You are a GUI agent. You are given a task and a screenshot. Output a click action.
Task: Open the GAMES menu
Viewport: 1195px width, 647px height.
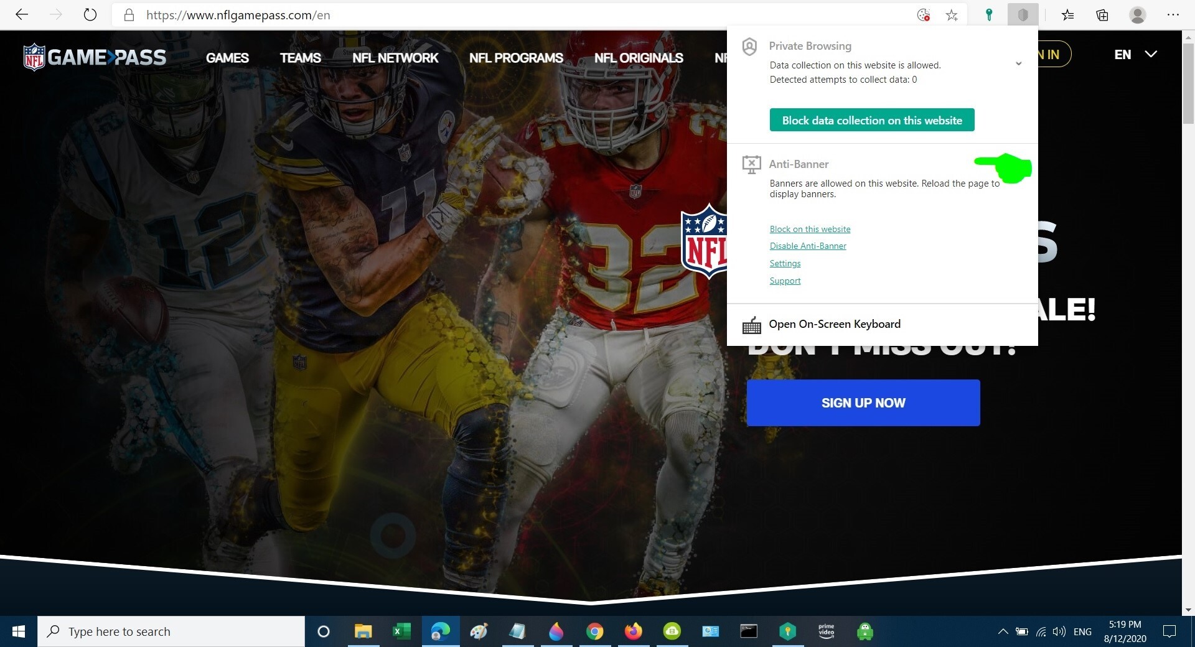tap(227, 58)
